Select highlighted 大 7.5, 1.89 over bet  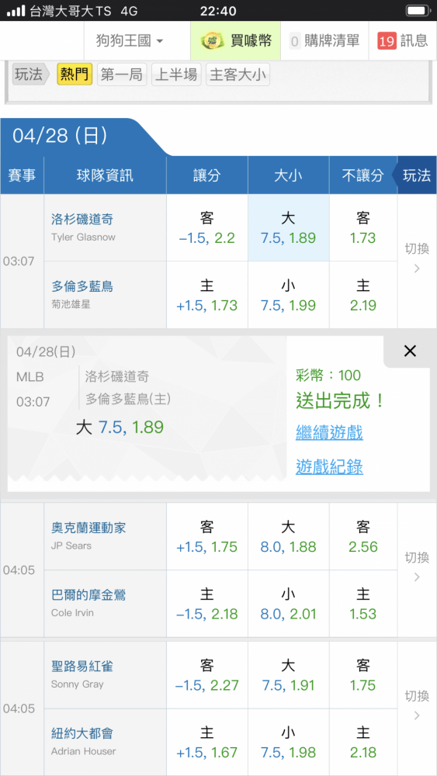click(x=289, y=227)
